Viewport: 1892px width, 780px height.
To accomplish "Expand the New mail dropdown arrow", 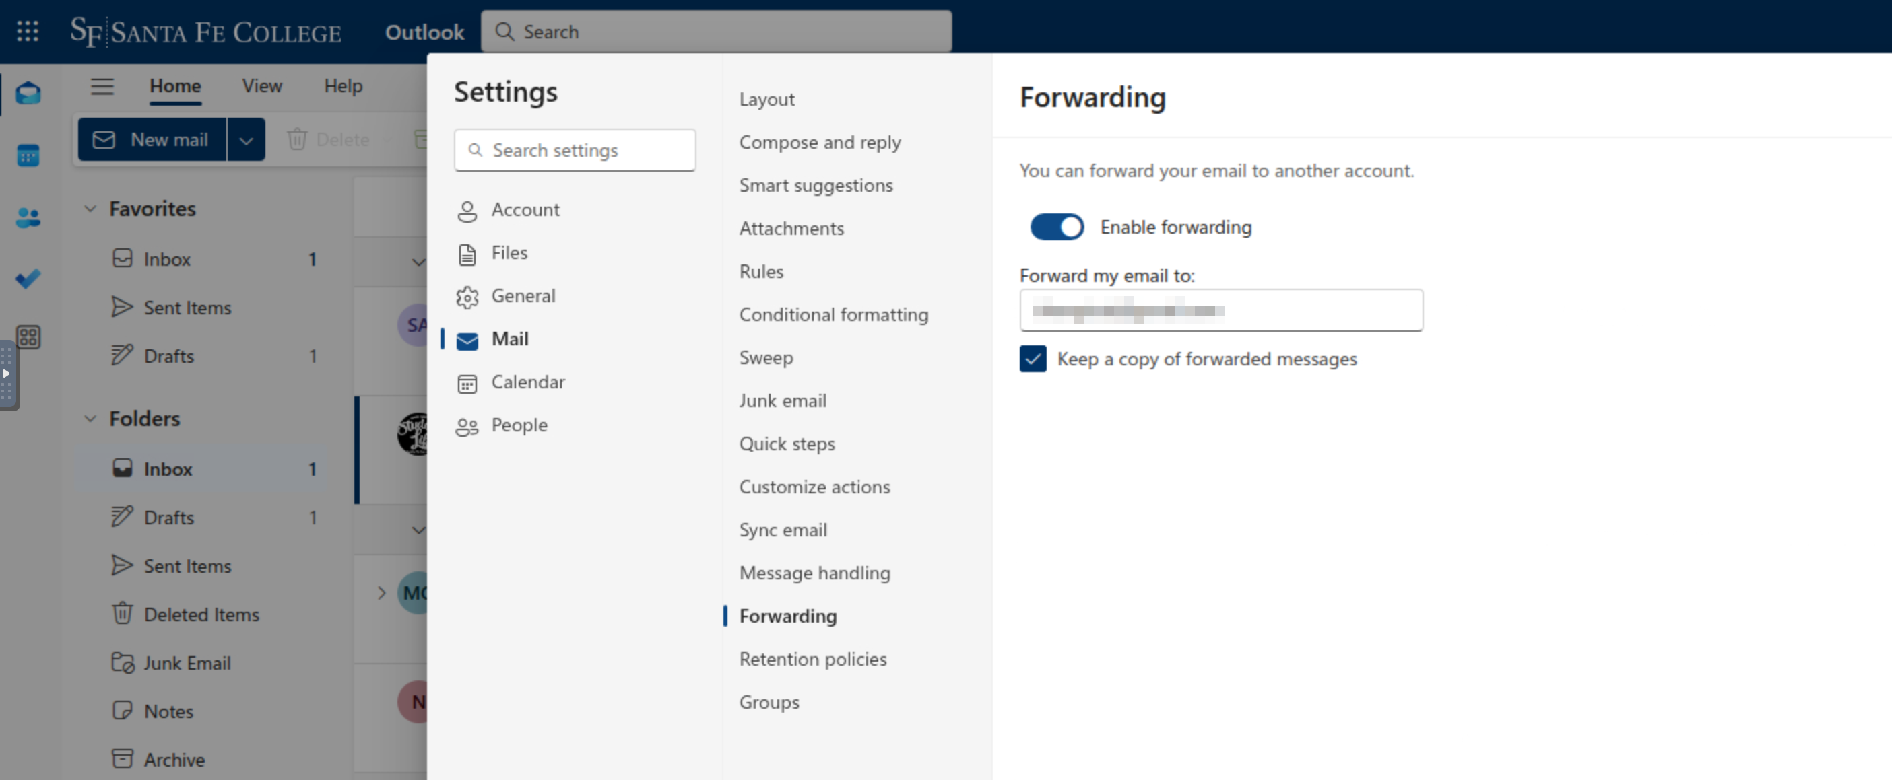I will [246, 139].
